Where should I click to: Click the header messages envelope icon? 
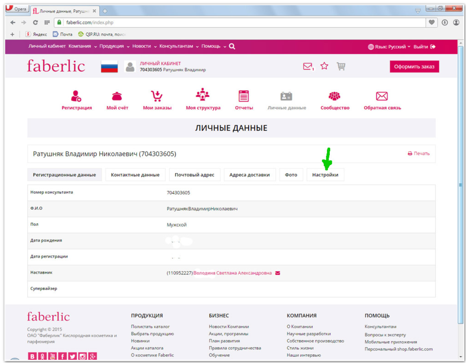[x=308, y=66]
